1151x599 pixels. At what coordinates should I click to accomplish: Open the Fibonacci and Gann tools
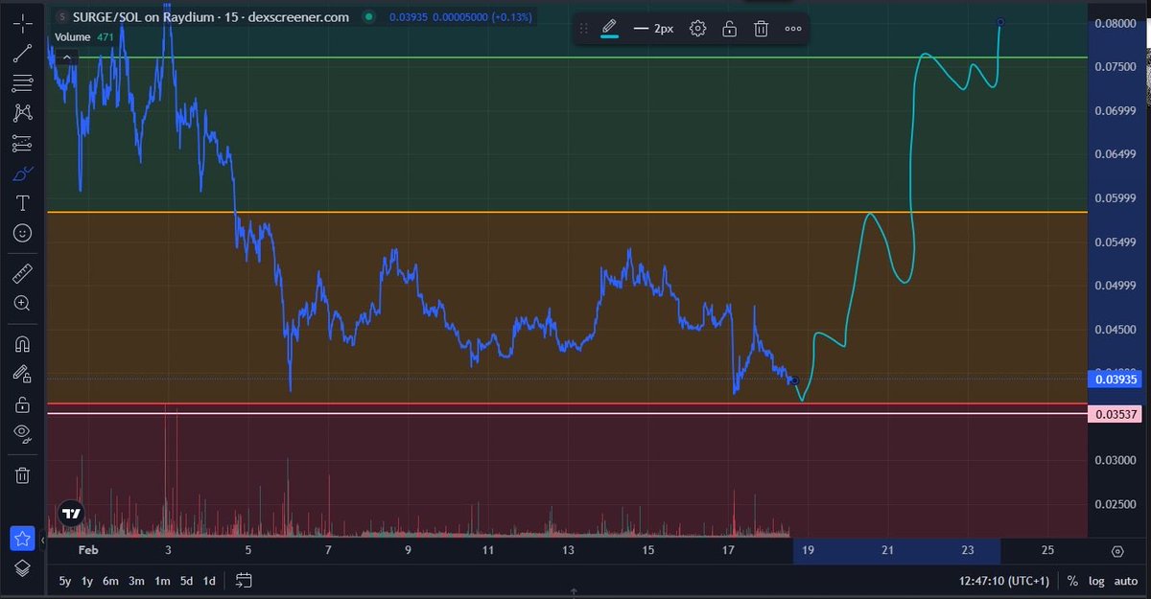[x=23, y=83]
